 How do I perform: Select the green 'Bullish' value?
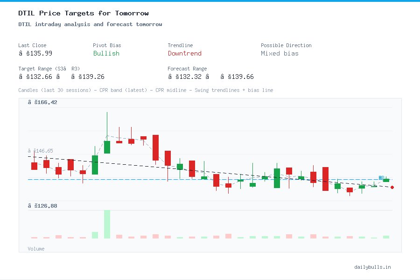pyautogui.click(x=106, y=53)
